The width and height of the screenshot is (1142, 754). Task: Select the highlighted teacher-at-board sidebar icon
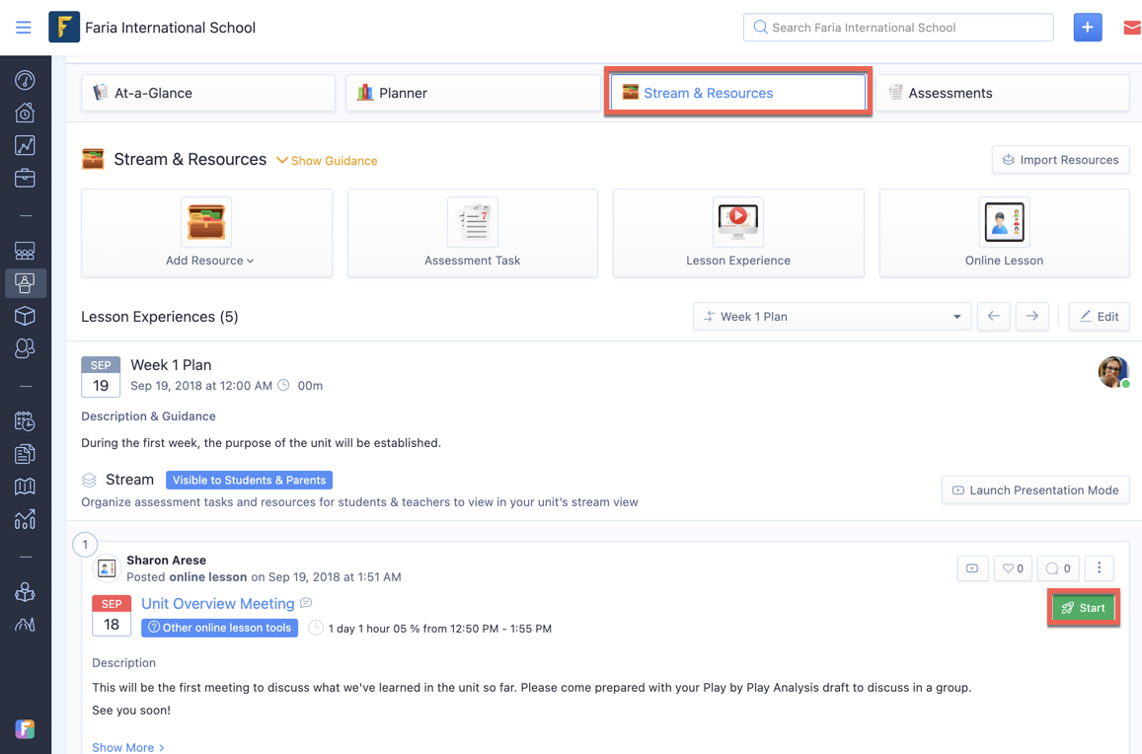25,283
